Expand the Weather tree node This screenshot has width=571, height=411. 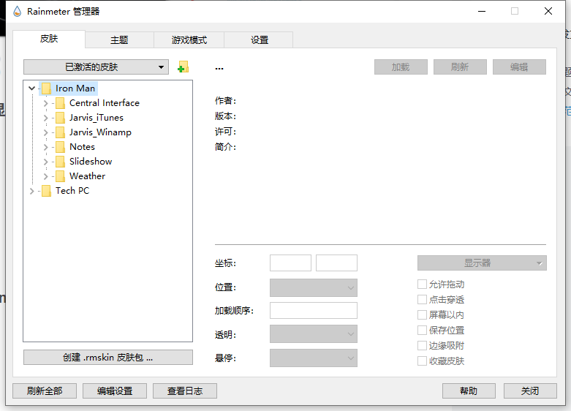[45, 176]
